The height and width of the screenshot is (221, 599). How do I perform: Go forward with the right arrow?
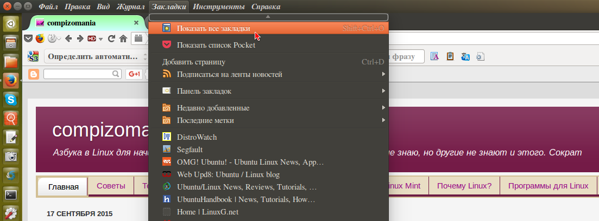pyautogui.click(x=80, y=38)
